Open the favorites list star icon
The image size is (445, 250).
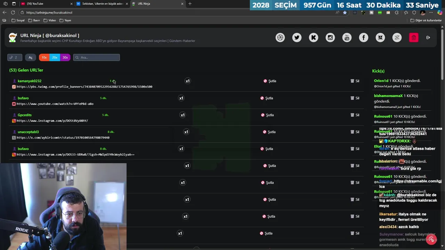tap(406, 12)
